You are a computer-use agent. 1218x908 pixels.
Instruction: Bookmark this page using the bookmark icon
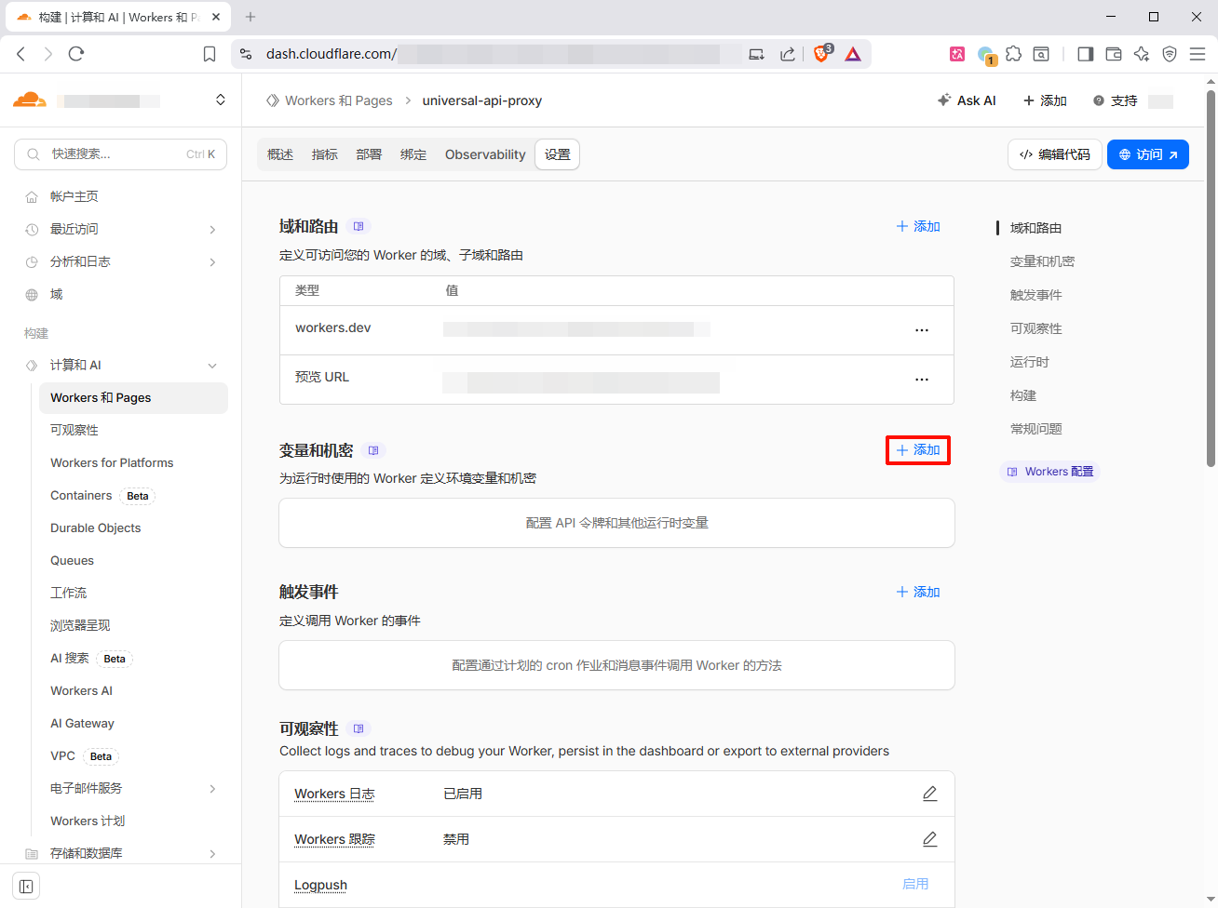[x=210, y=54]
